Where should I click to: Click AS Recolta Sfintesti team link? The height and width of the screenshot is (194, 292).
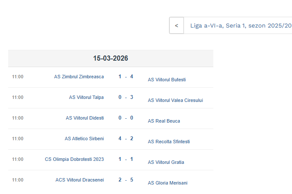pos(169,142)
